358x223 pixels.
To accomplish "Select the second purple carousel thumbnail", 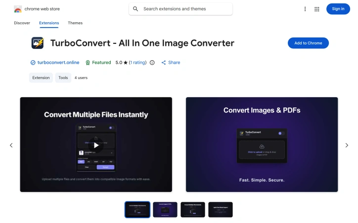I will point(165,210).
